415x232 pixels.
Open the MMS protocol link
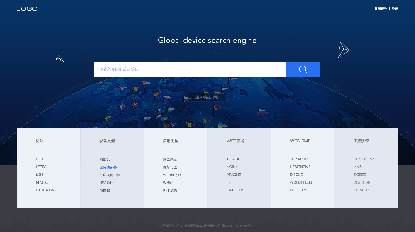coord(358,167)
